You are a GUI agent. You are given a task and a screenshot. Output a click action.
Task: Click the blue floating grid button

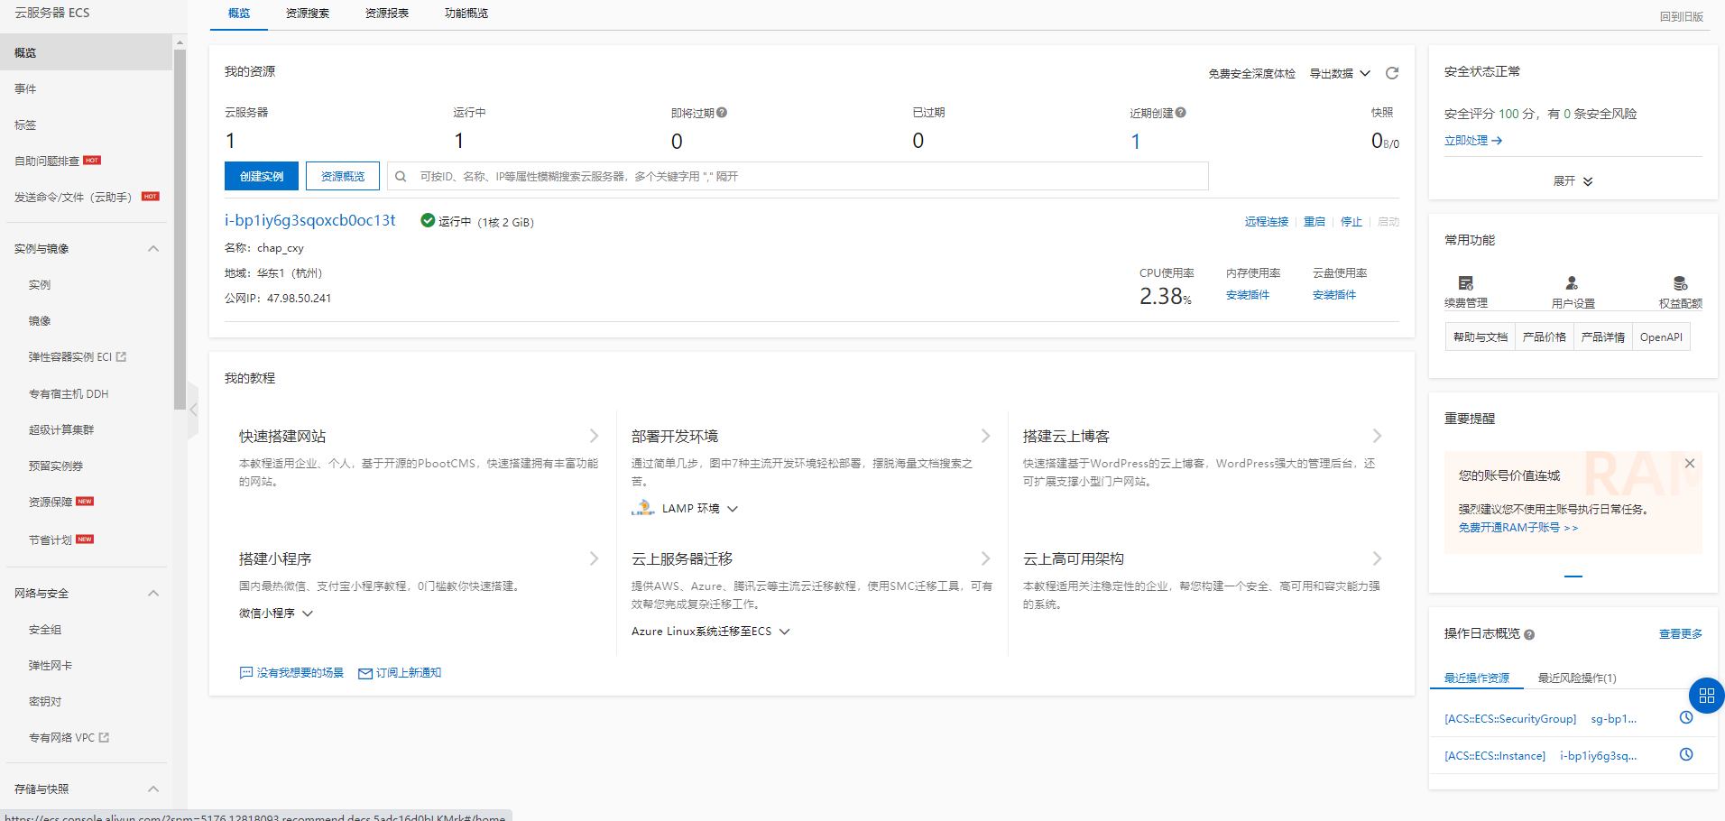(1707, 696)
